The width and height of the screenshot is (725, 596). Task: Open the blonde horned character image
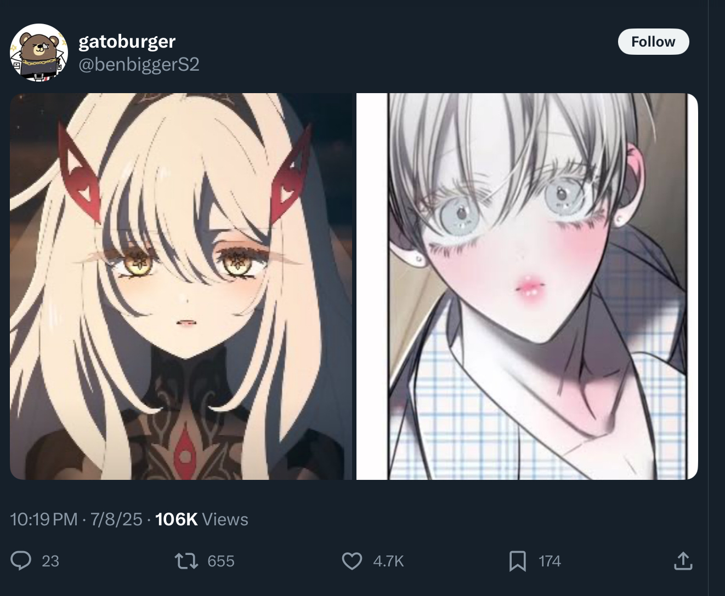(181, 286)
